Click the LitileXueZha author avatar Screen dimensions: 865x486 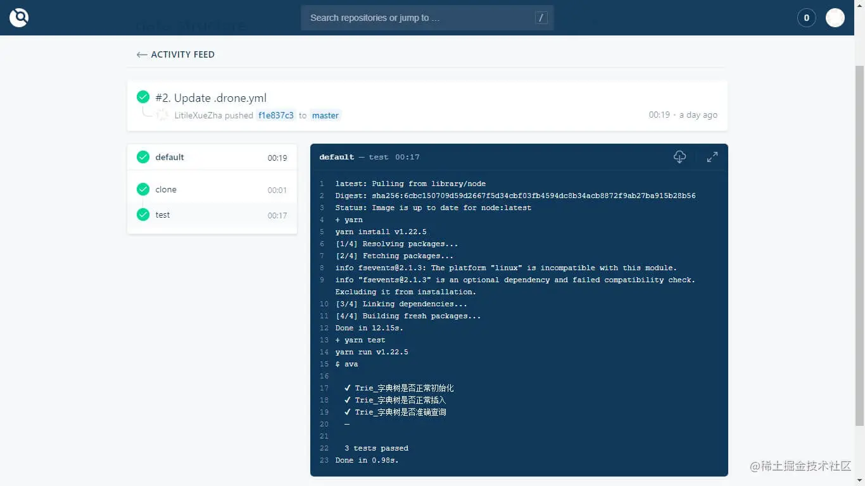pos(163,115)
